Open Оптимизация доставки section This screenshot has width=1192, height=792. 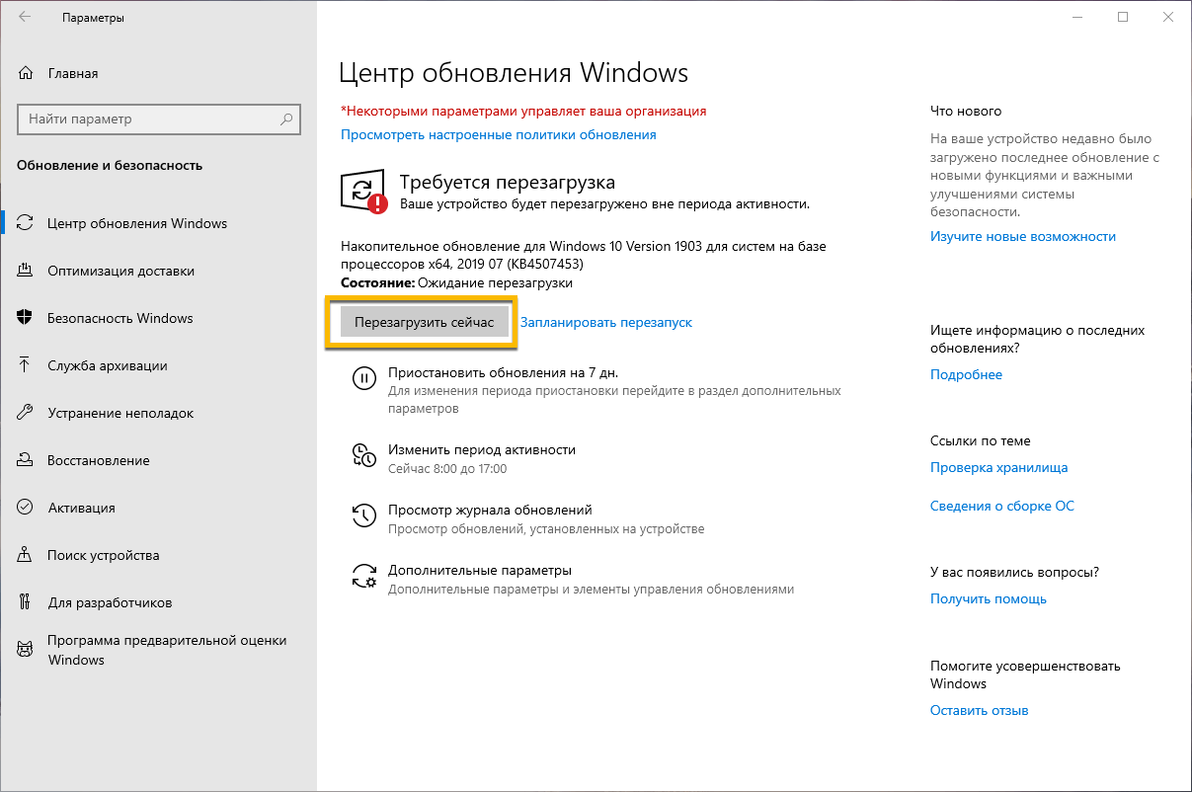(x=120, y=271)
